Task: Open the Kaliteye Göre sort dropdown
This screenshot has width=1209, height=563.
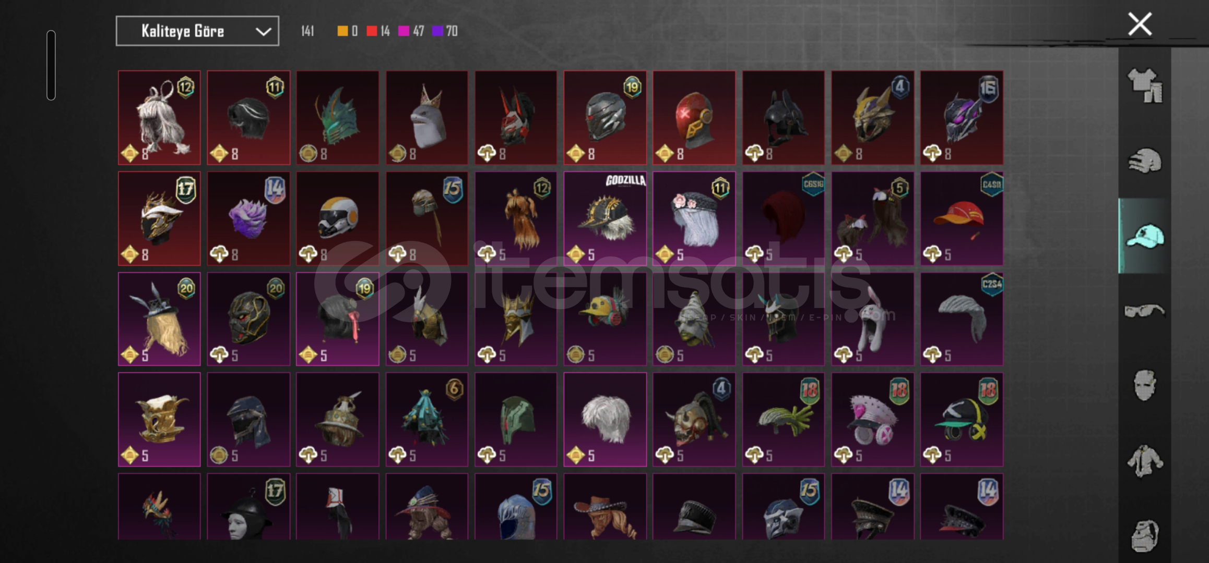Action: [197, 31]
